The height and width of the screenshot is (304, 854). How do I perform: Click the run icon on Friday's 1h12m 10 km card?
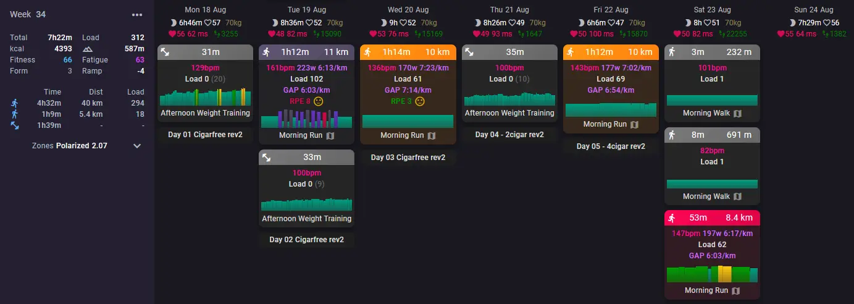coord(571,53)
